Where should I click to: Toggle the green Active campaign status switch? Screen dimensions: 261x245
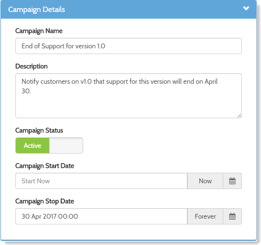click(33, 145)
